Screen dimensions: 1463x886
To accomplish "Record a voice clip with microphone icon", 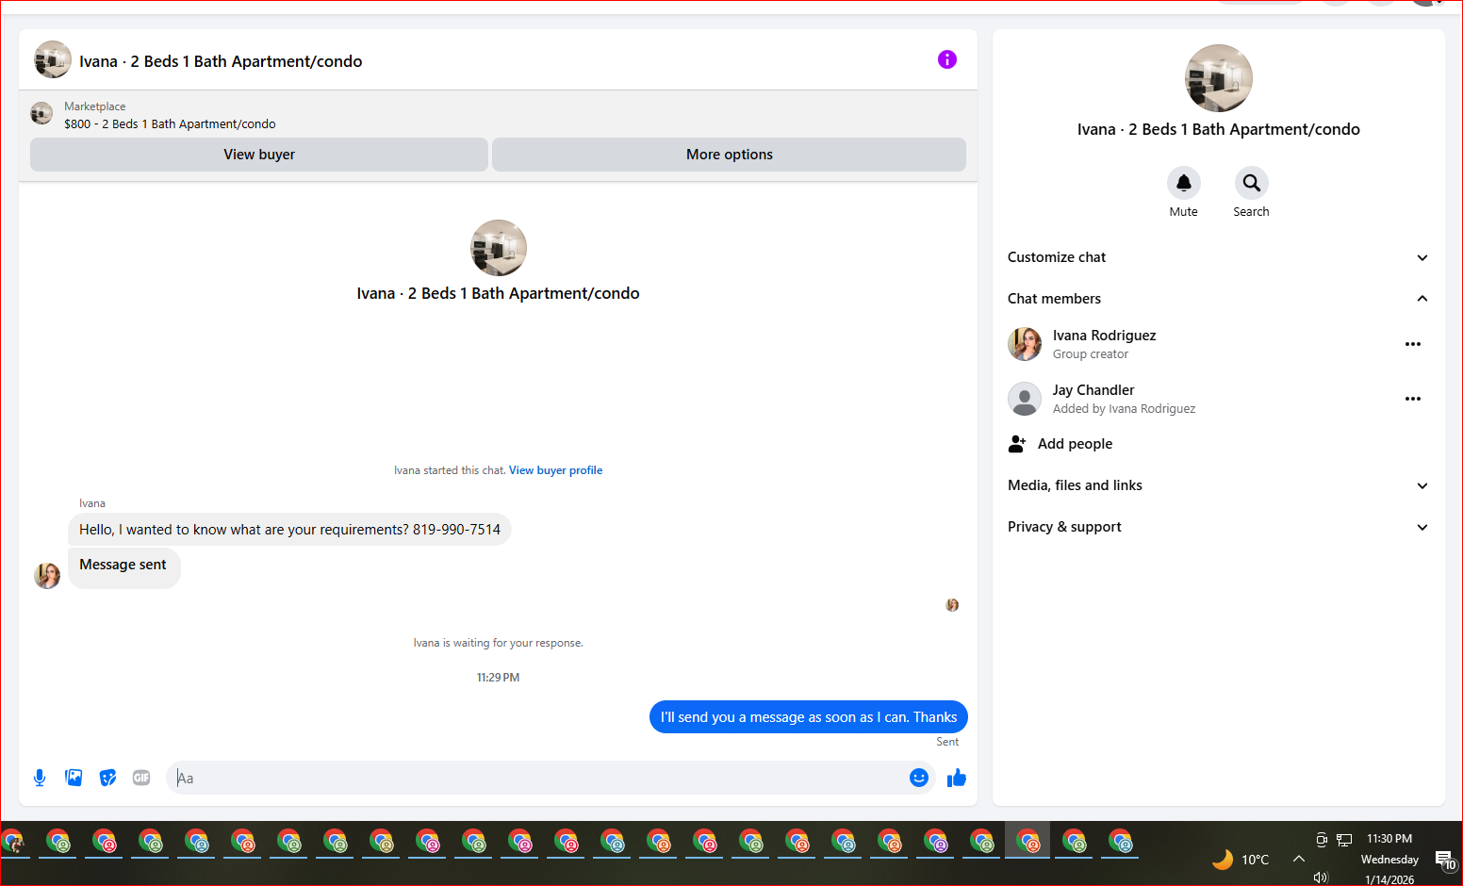I will pos(40,778).
